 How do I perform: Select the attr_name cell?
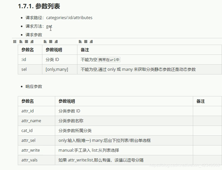36,121
